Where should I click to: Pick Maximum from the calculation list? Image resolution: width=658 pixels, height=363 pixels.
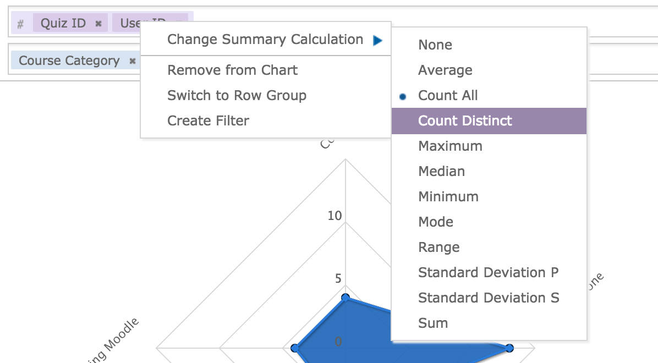coord(449,146)
